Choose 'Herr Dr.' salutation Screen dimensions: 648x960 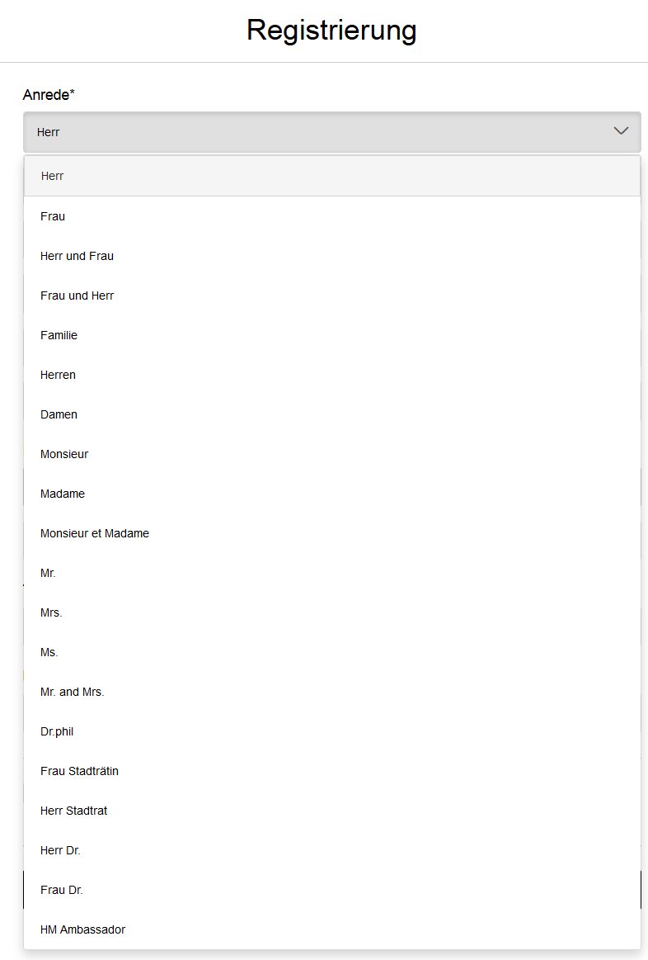pos(332,850)
